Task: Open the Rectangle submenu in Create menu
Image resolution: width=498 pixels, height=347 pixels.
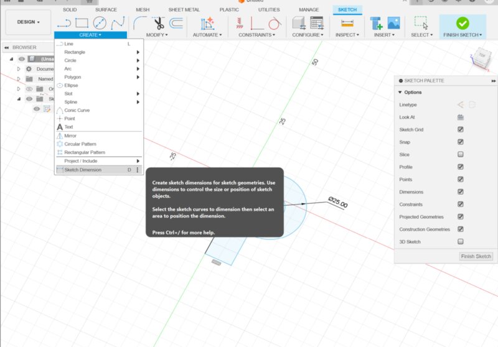Action: point(98,52)
